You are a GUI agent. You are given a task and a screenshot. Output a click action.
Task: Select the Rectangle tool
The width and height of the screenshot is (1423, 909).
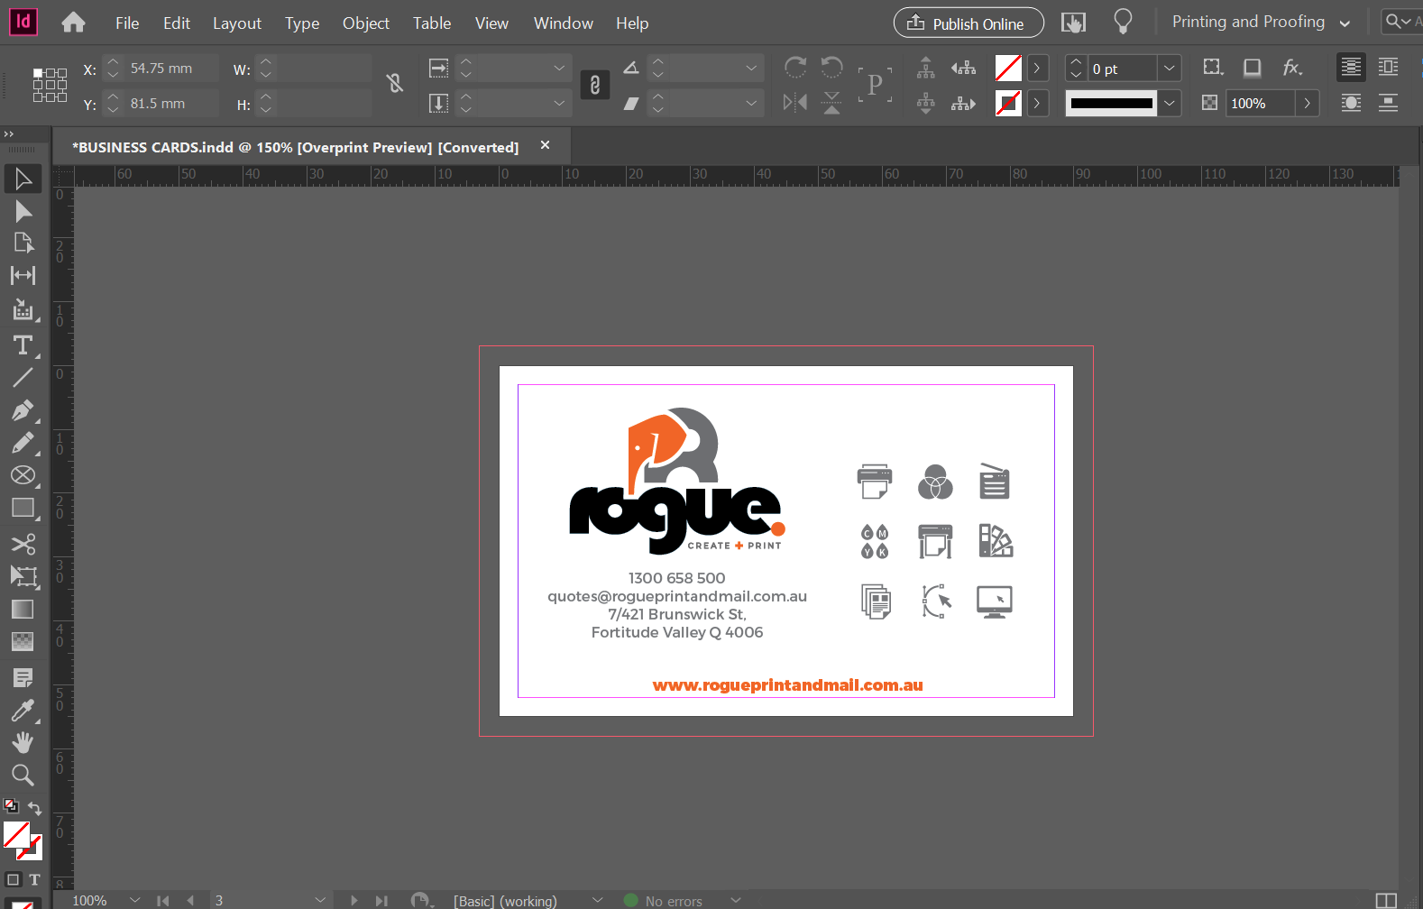click(23, 508)
